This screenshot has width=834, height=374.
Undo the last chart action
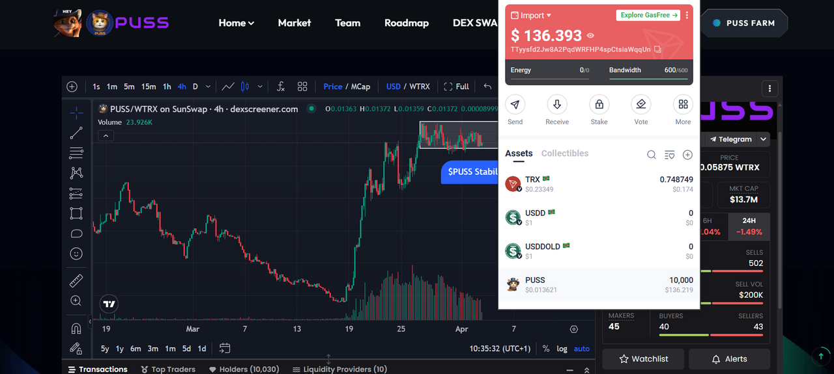[x=487, y=87]
